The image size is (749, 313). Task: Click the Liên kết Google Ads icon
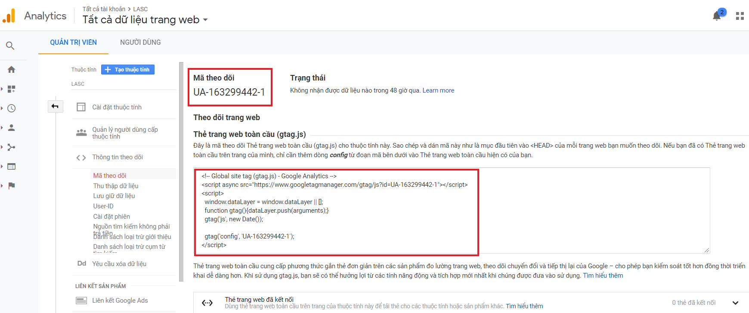pyautogui.click(x=81, y=300)
